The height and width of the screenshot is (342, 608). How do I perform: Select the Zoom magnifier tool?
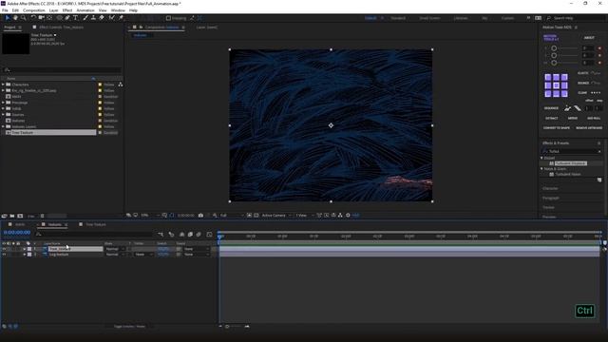(23, 18)
